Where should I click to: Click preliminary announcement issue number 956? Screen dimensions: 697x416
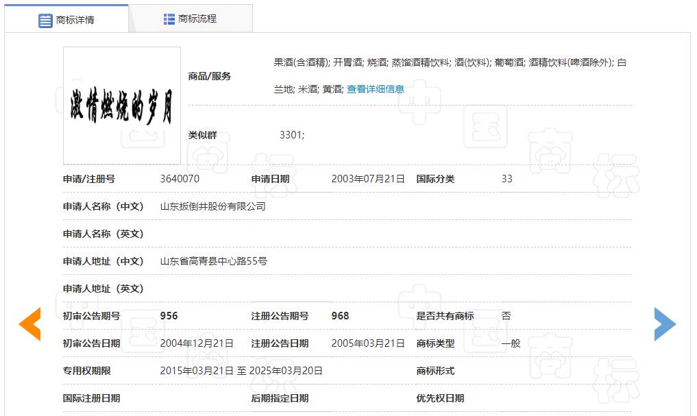coord(169,316)
